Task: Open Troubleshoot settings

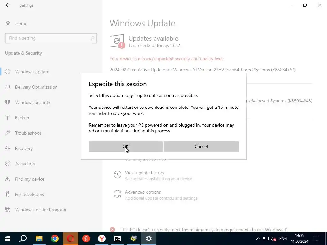Action: (28, 133)
